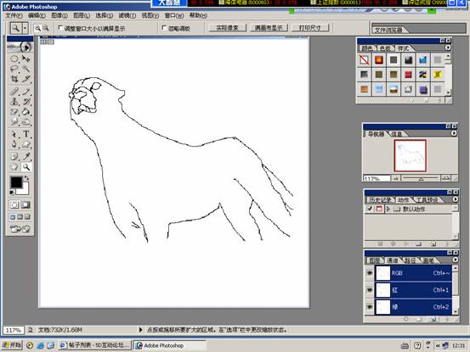
Task: Click the zoom out icon in options bar
Action: point(46,28)
